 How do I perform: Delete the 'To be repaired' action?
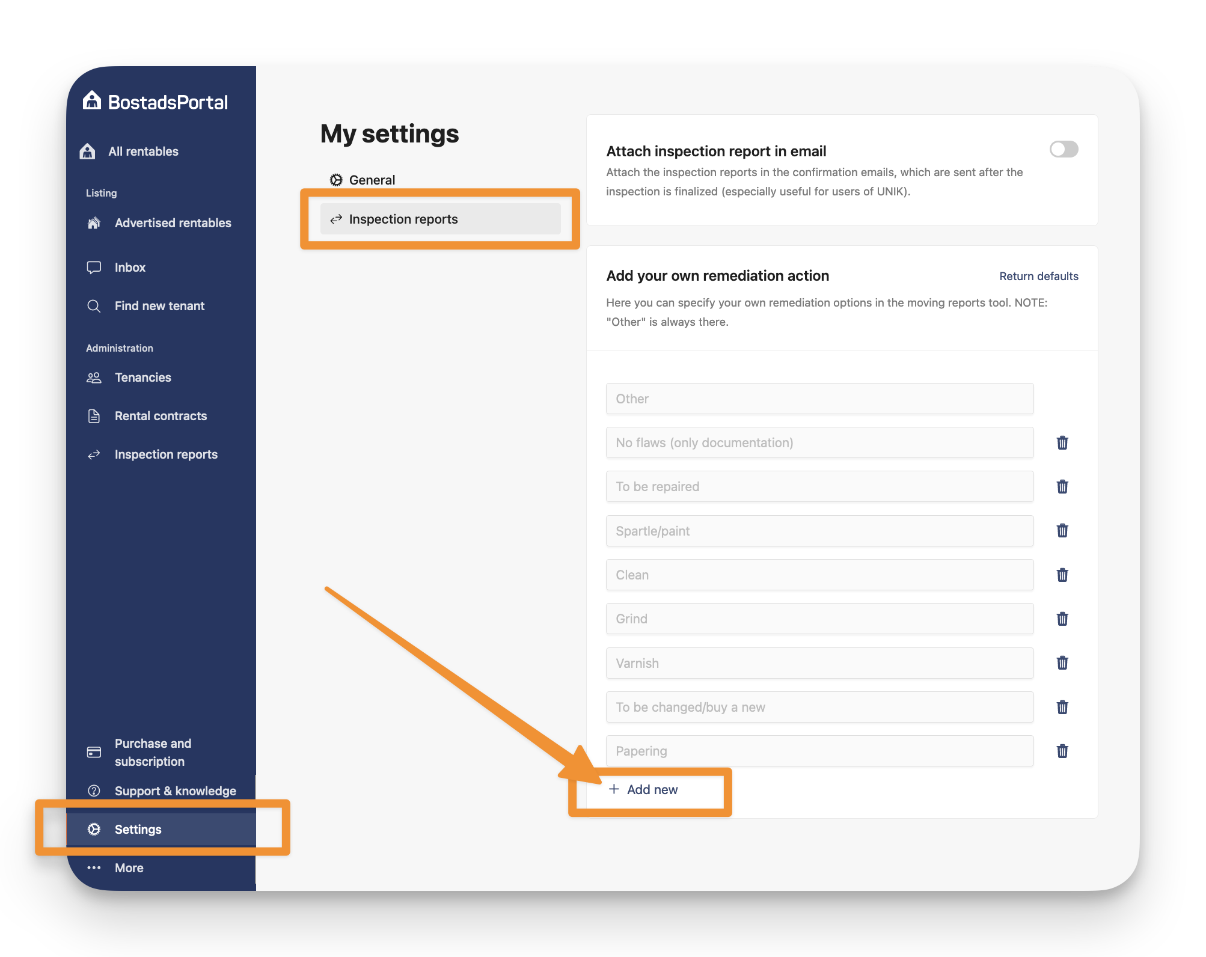click(1062, 487)
